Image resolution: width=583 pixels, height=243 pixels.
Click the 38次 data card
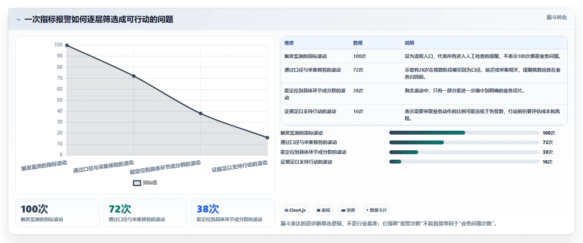coord(233,213)
